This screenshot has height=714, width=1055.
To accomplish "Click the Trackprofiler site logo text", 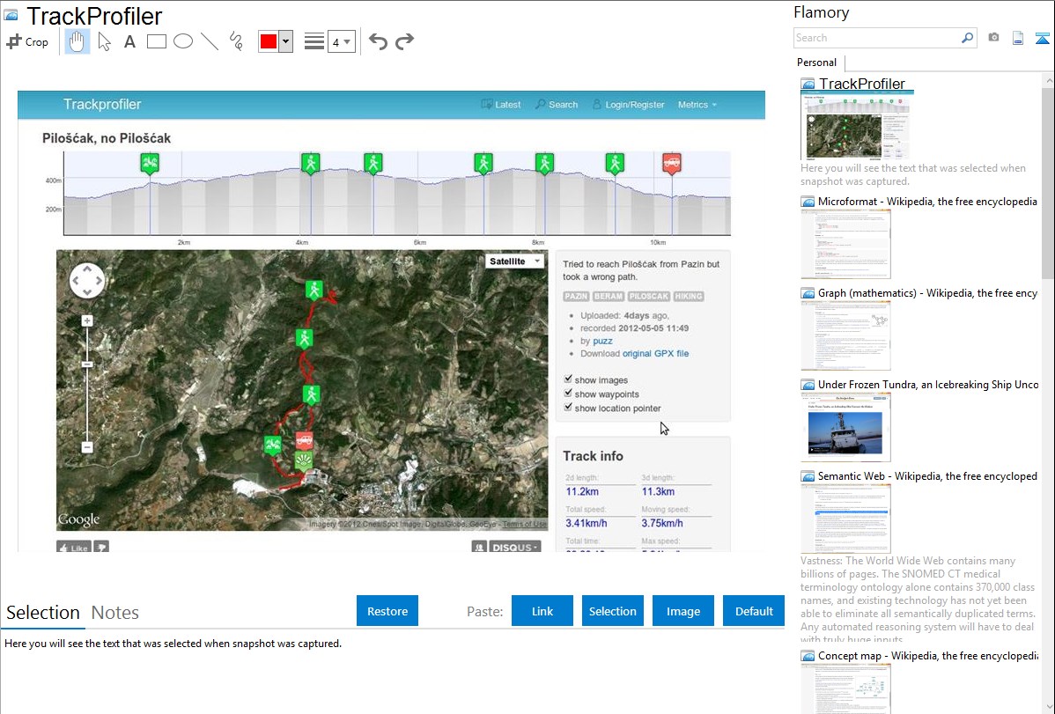I will pyautogui.click(x=102, y=104).
